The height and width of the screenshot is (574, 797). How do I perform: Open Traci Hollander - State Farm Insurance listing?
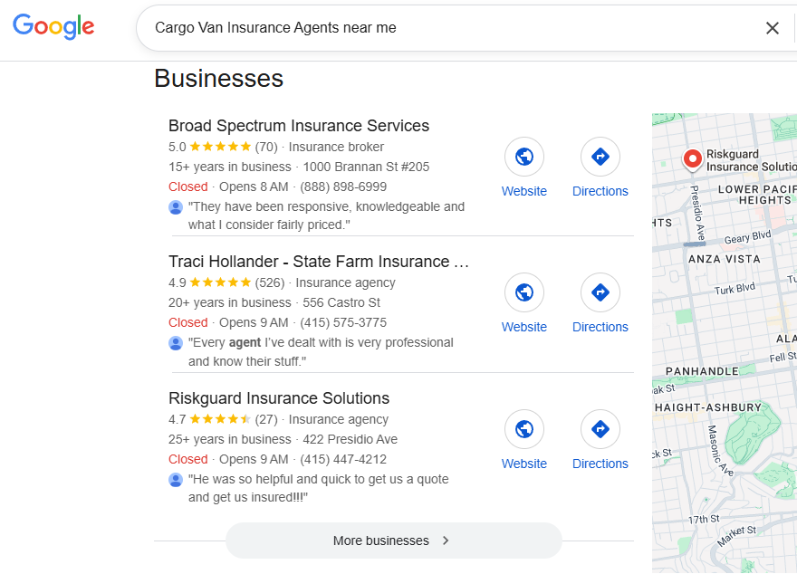click(319, 262)
